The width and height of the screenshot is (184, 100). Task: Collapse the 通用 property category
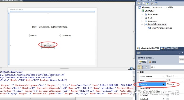[x=138, y=72]
